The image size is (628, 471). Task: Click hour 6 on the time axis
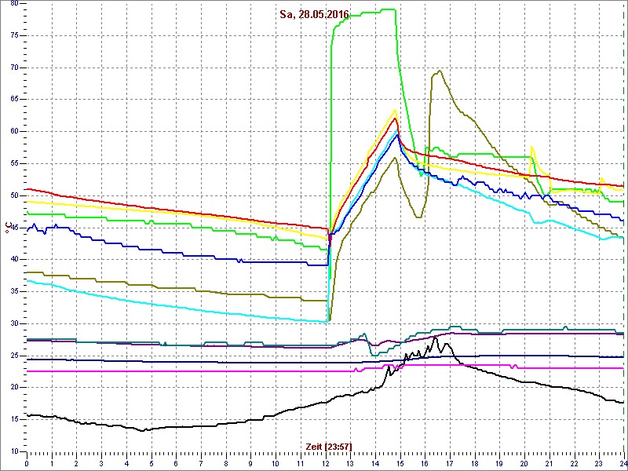(x=176, y=462)
